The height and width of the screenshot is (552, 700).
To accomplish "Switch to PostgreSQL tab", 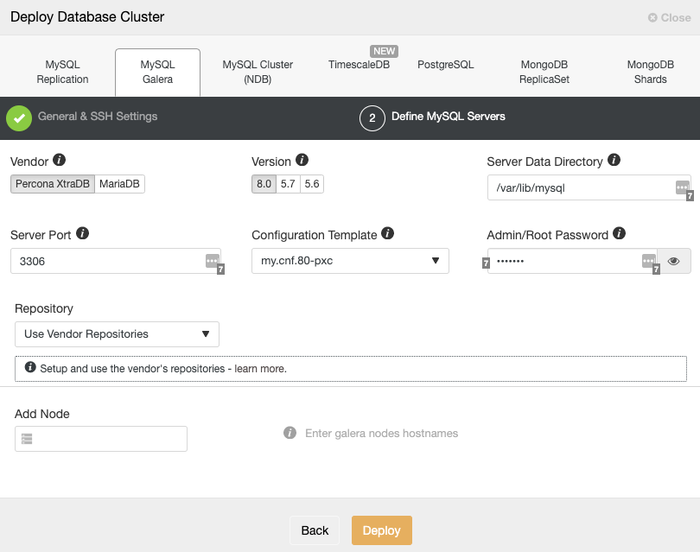I will pyautogui.click(x=446, y=65).
